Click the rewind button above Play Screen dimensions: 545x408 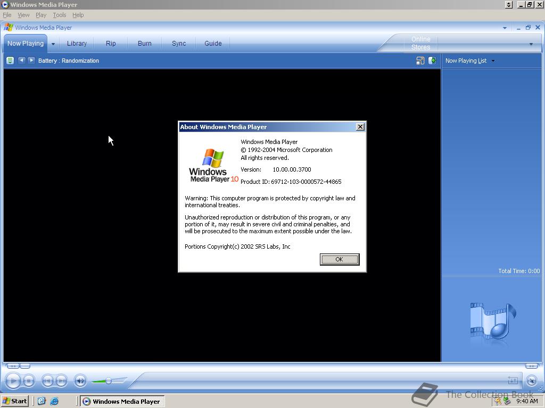13,366
